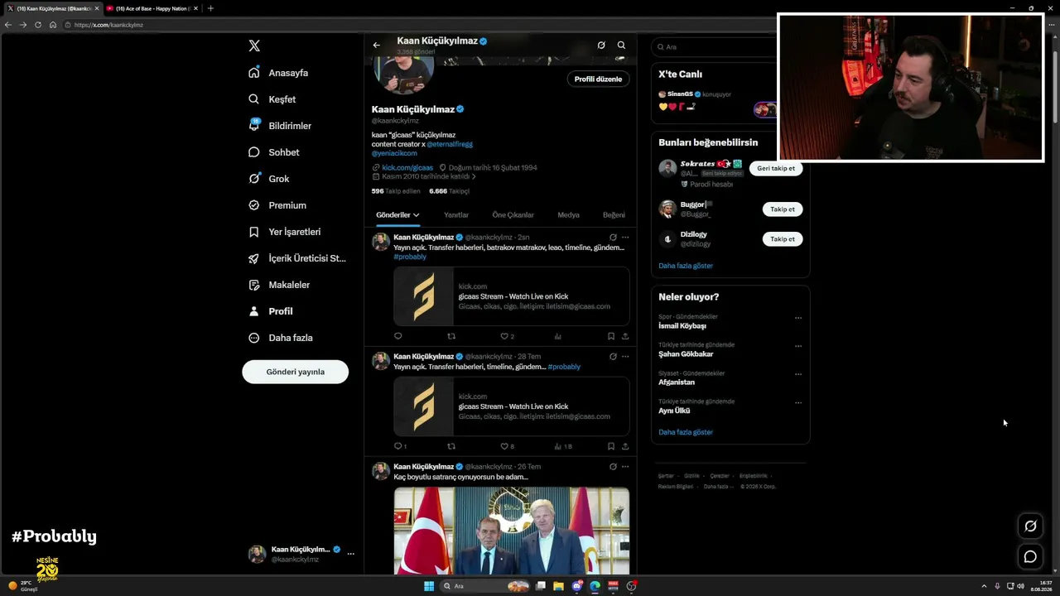
Task: Open options for the İsmail Köybaşı trend
Action: (x=798, y=318)
